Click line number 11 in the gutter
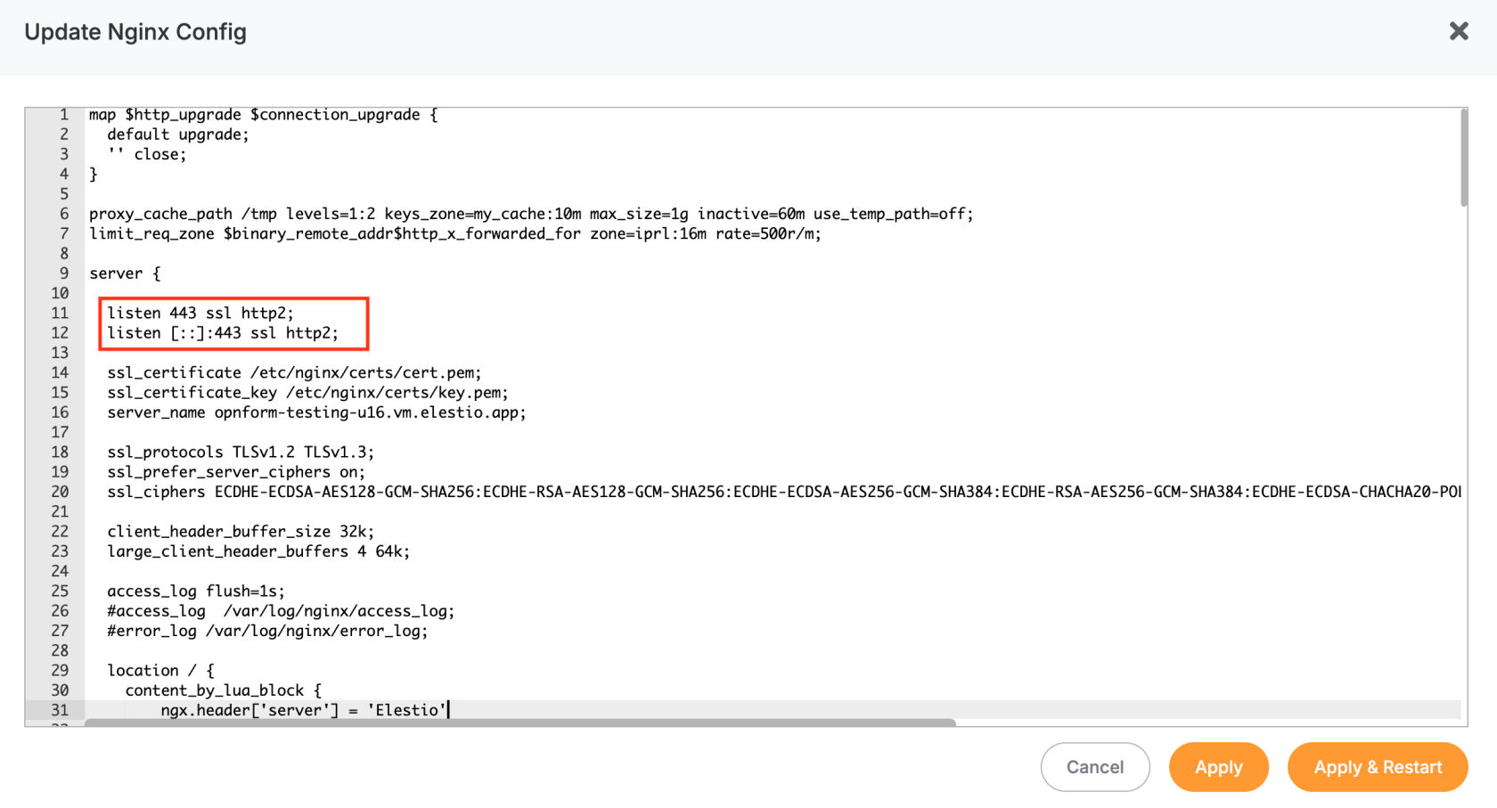The width and height of the screenshot is (1497, 808). pyautogui.click(x=60, y=313)
